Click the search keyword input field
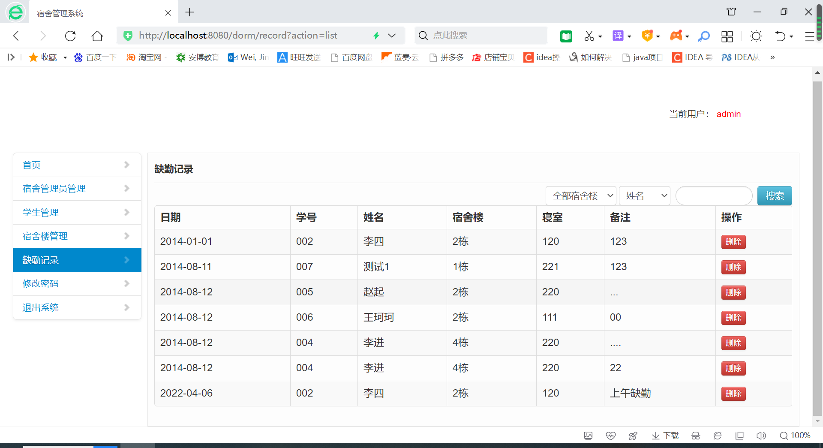The height and width of the screenshot is (448, 823). (714, 196)
